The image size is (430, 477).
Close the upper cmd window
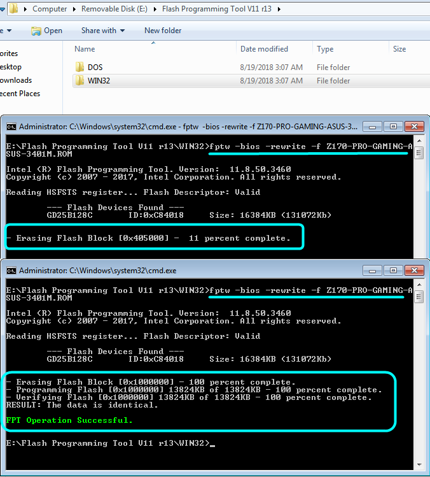(414, 127)
